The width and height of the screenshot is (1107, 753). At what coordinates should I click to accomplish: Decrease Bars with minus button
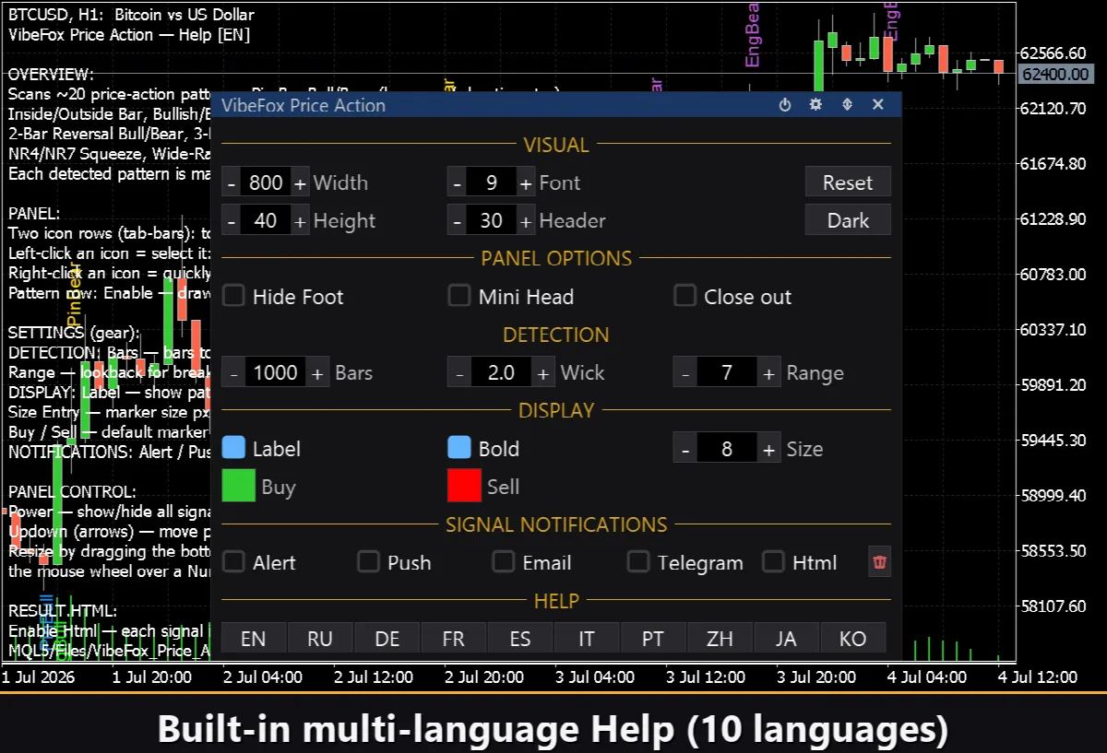click(233, 372)
